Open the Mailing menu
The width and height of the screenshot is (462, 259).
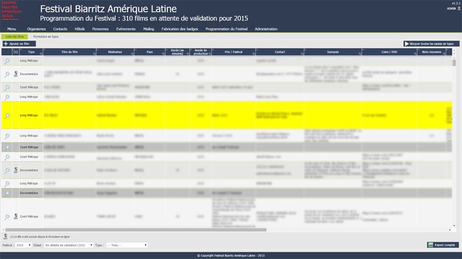pos(149,29)
